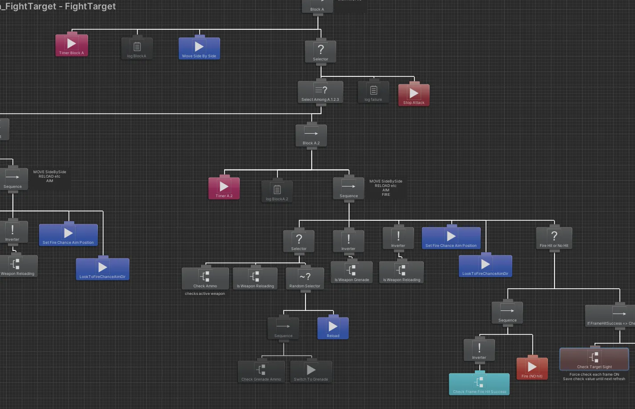635x409 pixels.
Task: Select the Switch To Grenade node
Action: [311, 372]
